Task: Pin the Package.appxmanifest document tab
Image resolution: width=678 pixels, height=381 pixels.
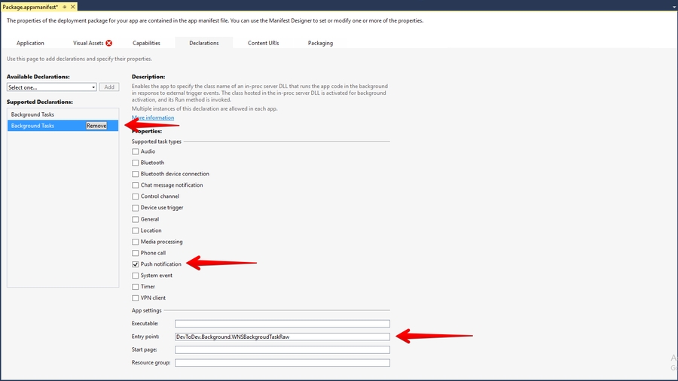Action: point(64,6)
